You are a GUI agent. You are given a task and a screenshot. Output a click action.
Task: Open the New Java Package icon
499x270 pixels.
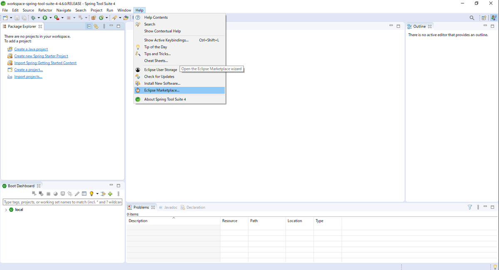click(94, 17)
